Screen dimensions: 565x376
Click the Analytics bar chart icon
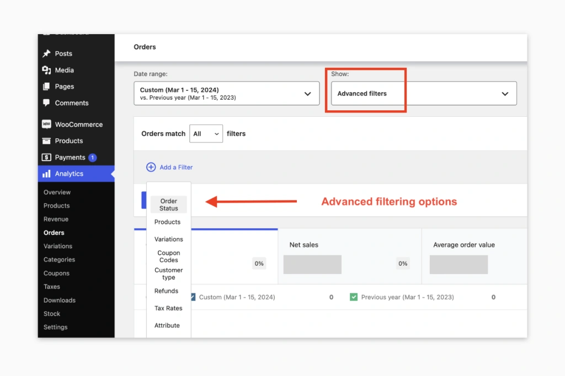point(46,174)
